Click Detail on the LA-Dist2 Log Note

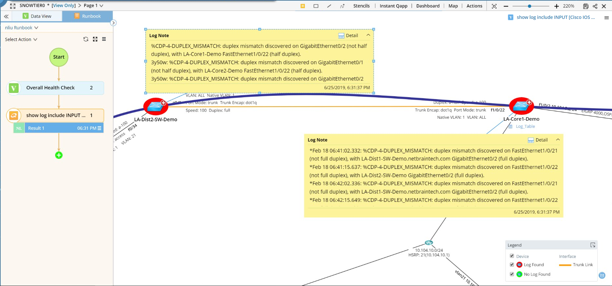click(x=348, y=36)
